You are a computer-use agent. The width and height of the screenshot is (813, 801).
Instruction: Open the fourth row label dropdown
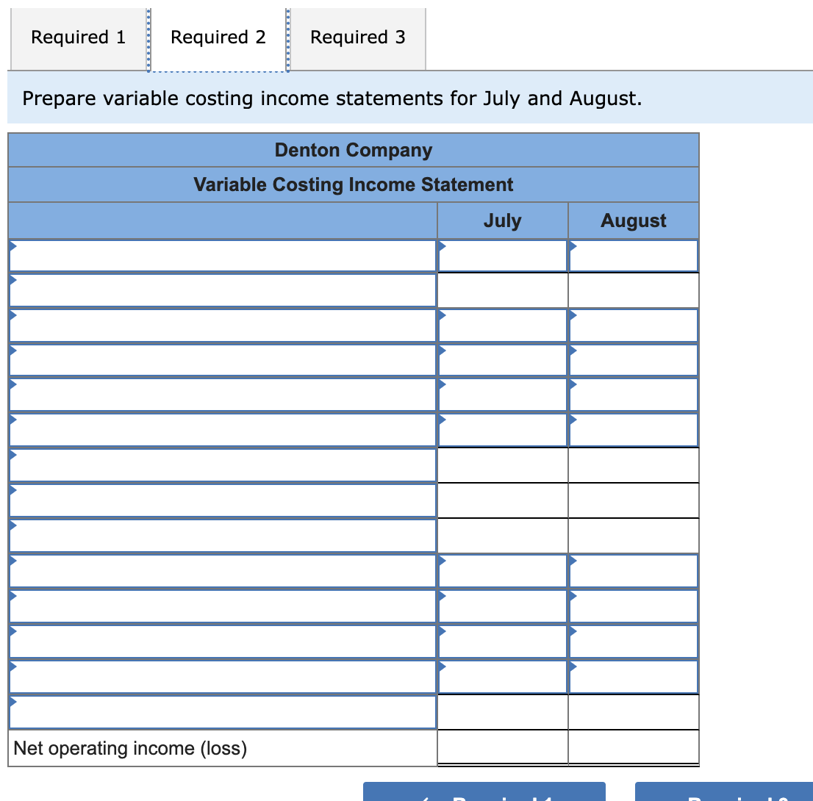click(223, 360)
